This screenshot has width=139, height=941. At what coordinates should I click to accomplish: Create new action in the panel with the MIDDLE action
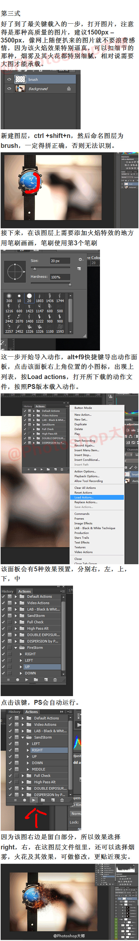click(x=52, y=800)
